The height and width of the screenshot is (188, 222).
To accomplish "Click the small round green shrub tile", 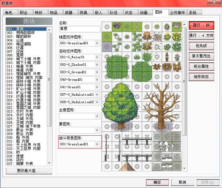I will (127, 37).
